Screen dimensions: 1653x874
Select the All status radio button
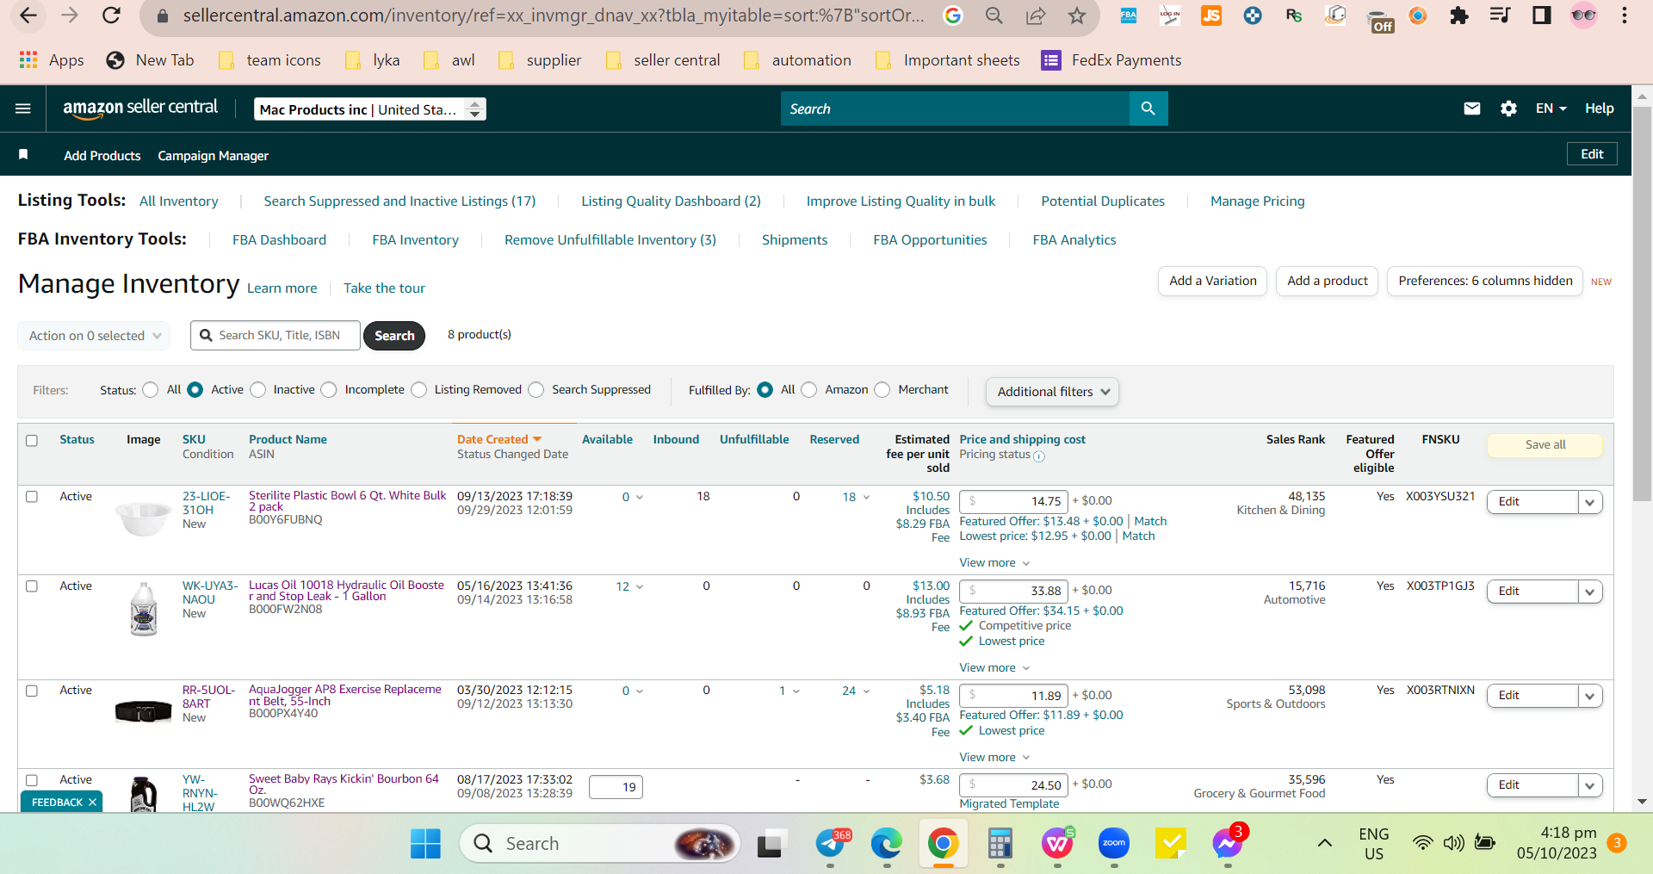click(151, 390)
